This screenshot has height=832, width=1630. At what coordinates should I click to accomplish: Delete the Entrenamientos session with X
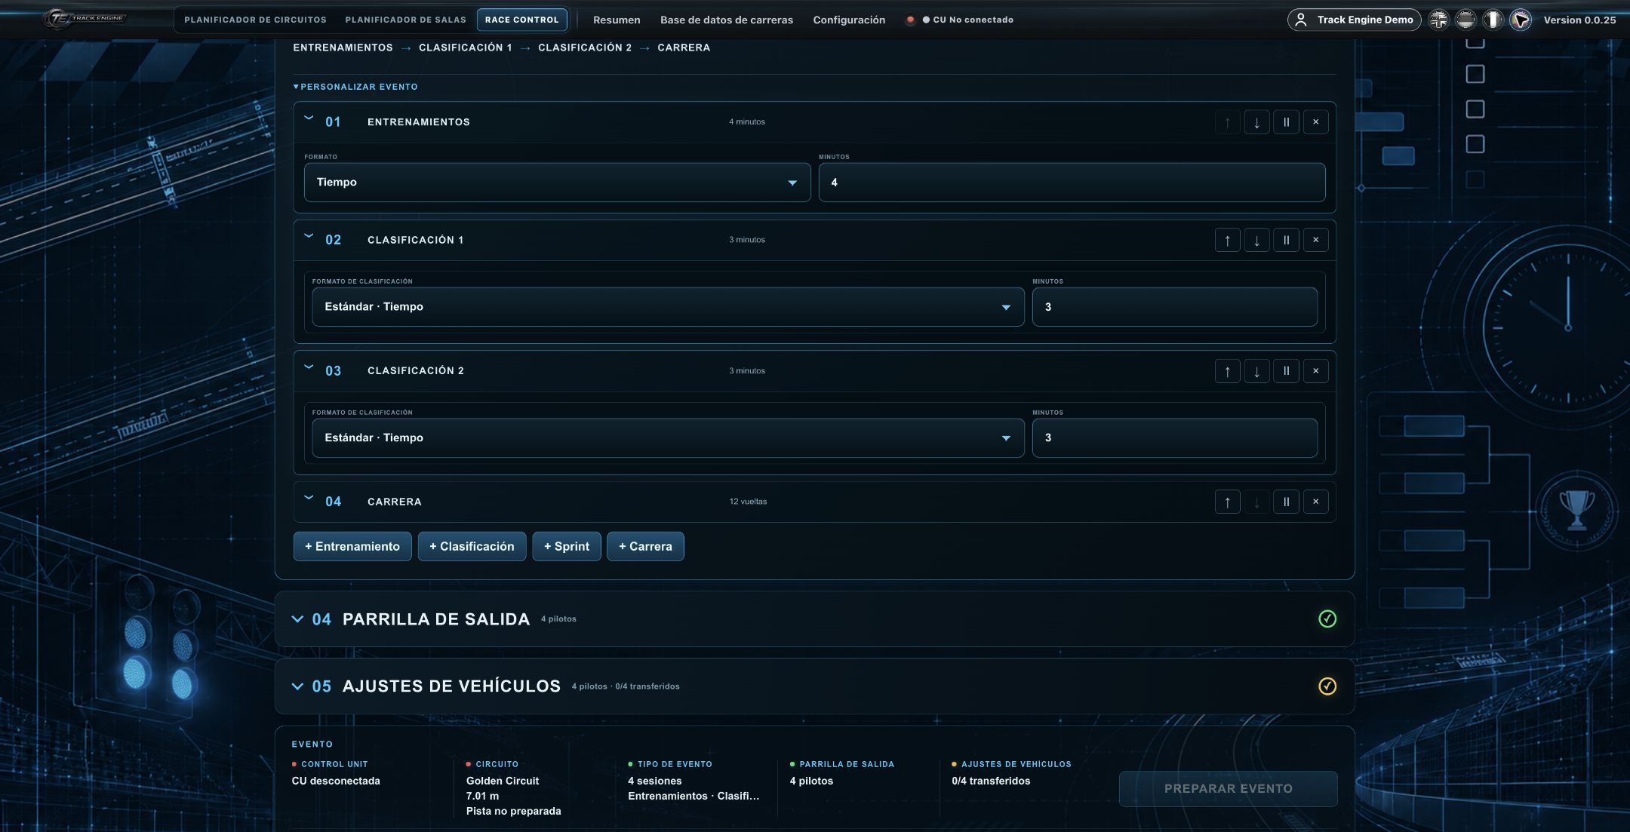1315,122
